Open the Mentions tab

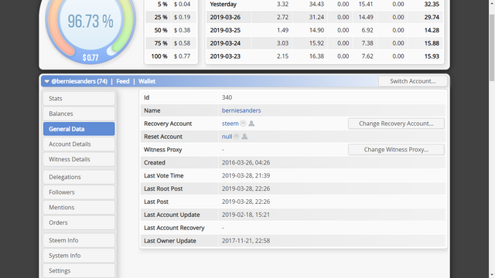click(79, 208)
